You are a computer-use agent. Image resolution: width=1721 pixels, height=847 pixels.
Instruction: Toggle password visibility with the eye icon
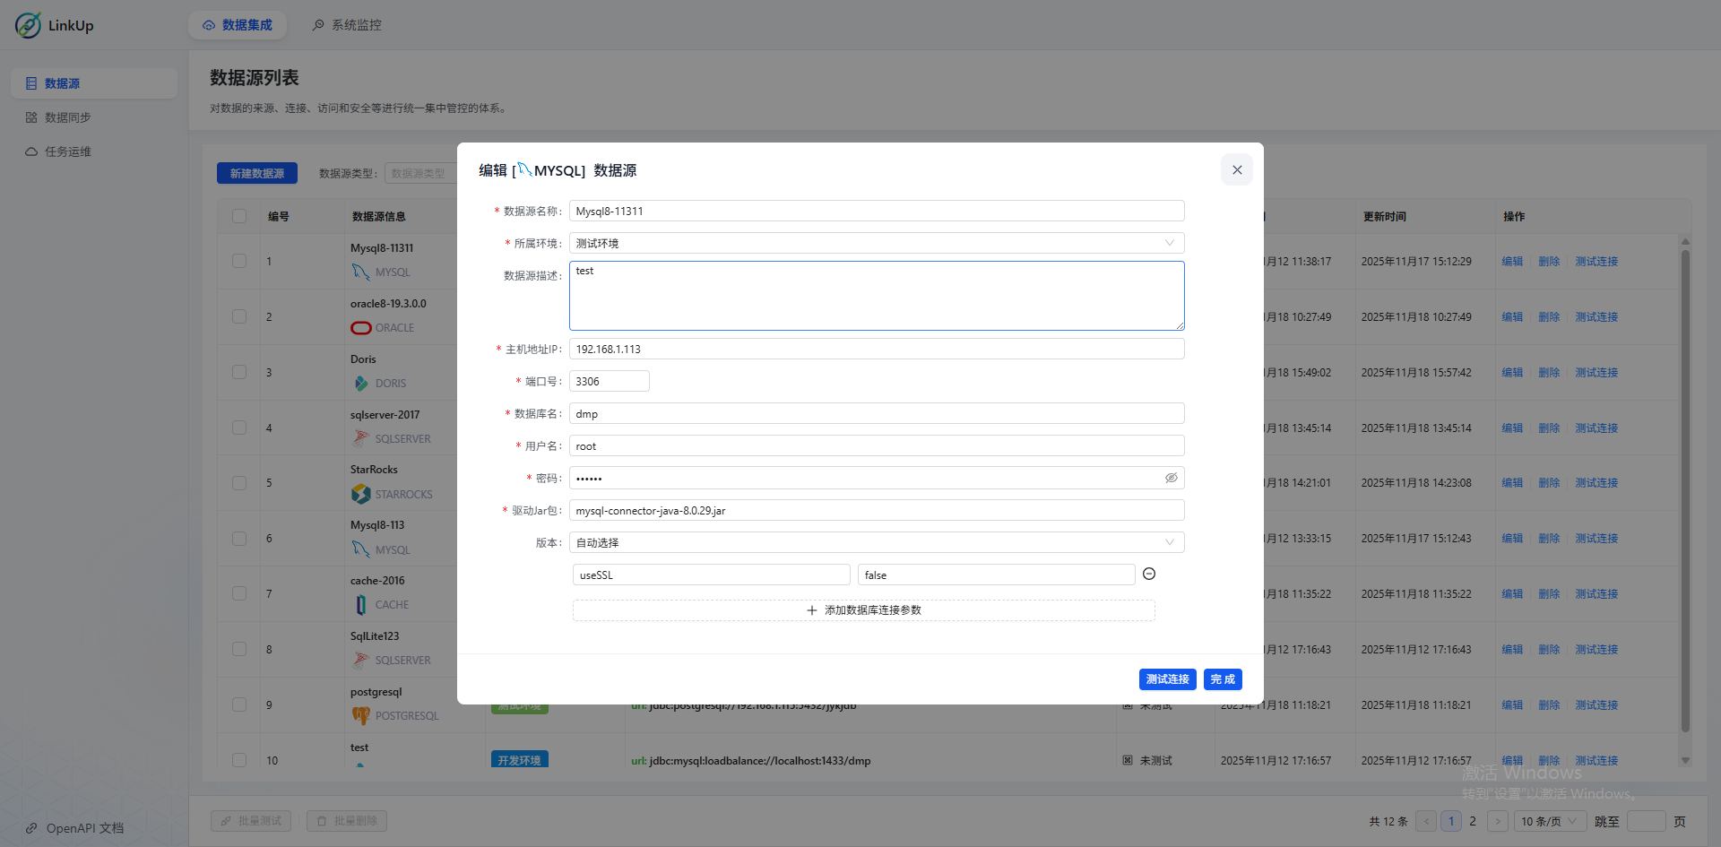[1171, 478]
